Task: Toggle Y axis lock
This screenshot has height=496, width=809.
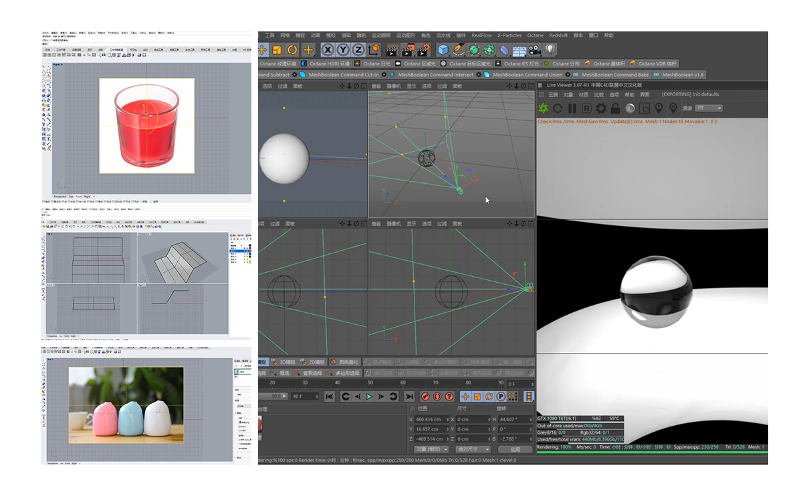Action: point(344,49)
